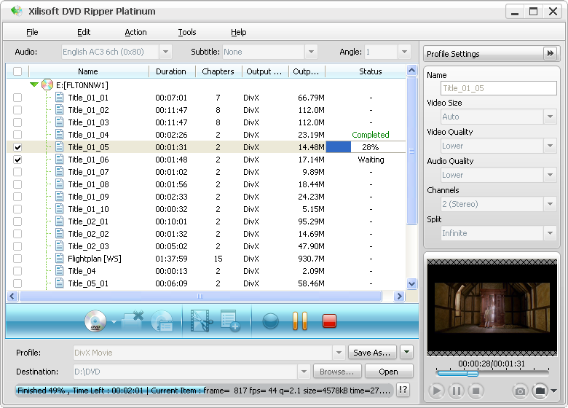The image size is (568, 408).
Task: Click the log details button beside progress bar
Action: pyautogui.click(x=403, y=391)
